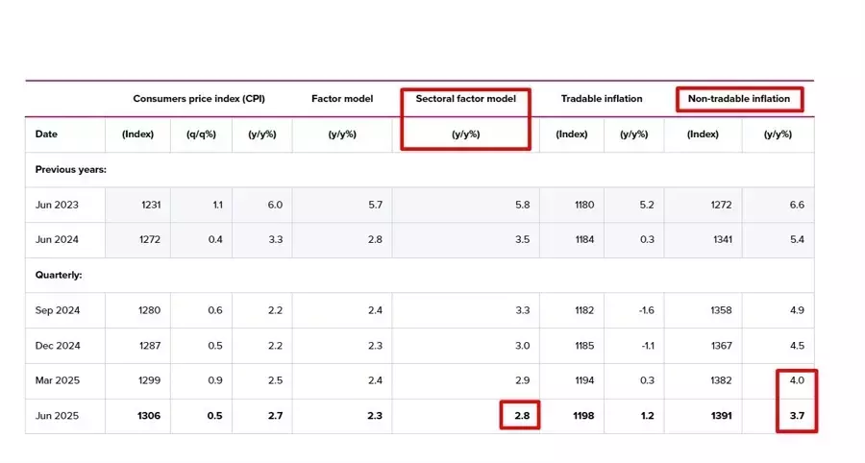Screen dimensions: 865x463
Task: Select bold Tradable index value 1198
Action: tap(583, 416)
